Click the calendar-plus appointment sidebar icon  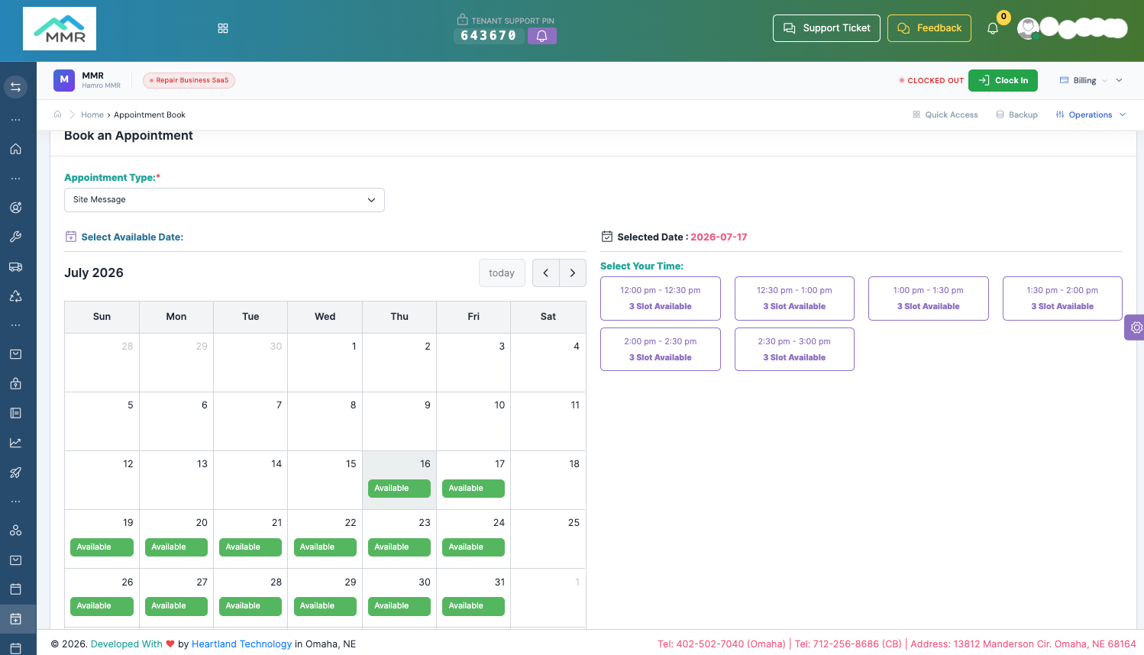coord(15,618)
